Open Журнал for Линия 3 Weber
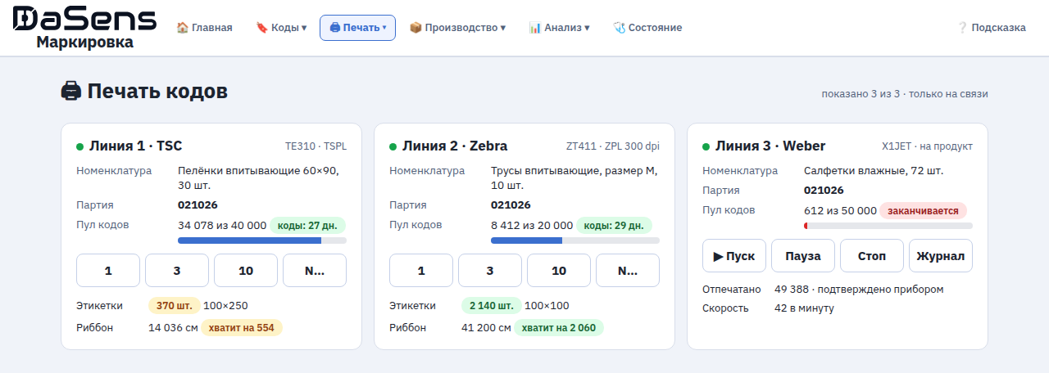 click(941, 256)
